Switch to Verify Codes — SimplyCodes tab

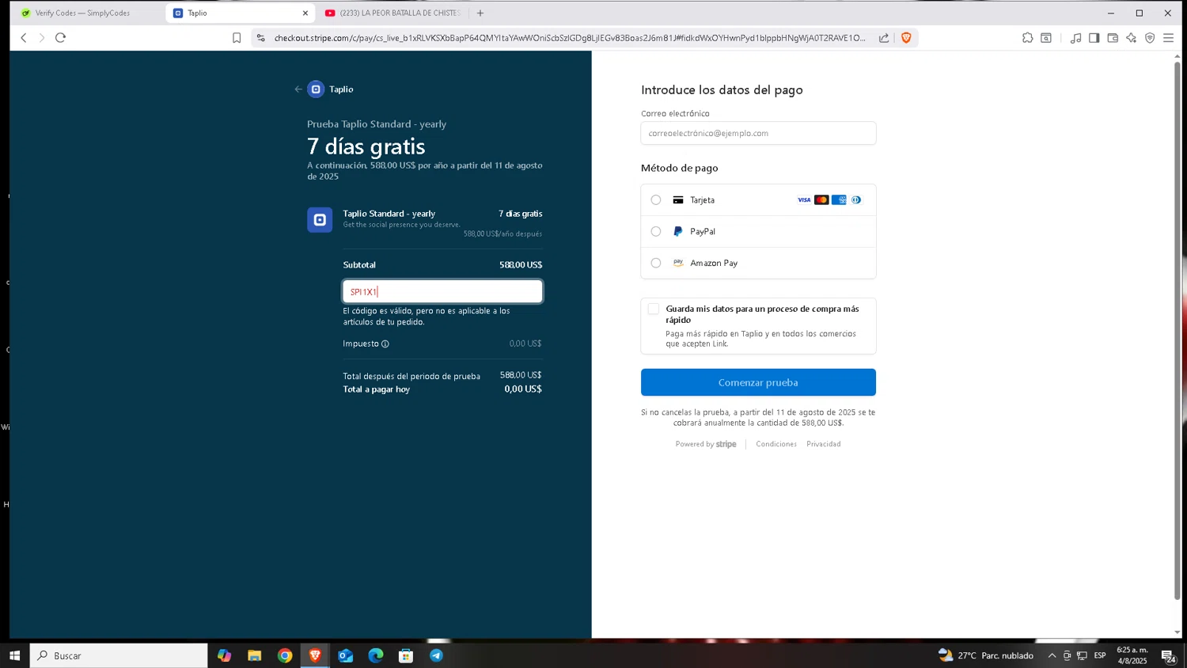pyautogui.click(x=83, y=13)
